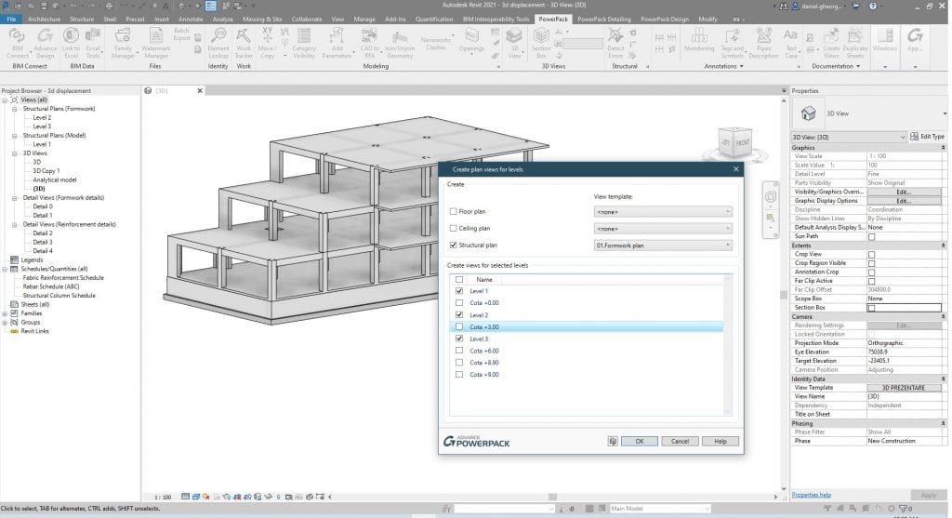Viewport: 952px width, 518px height.
Task: Switch to Architecture ribbon tab
Action: pyautogui.click(x=44, y=19)
